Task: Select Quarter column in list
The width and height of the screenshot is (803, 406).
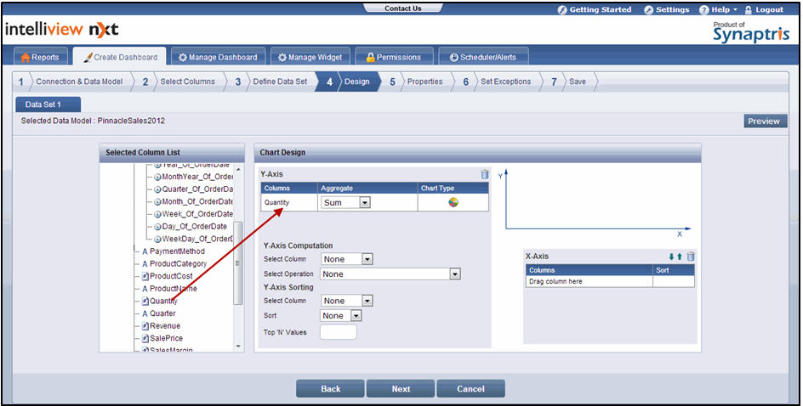Action: tap(159, 313)
